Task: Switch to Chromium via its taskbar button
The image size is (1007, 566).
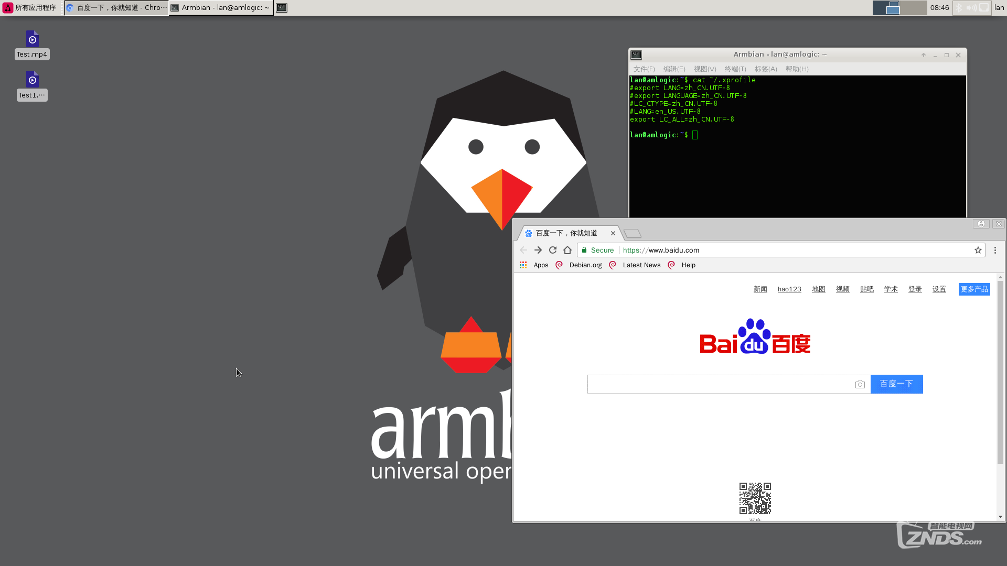Action: click(x=116, y=8)
